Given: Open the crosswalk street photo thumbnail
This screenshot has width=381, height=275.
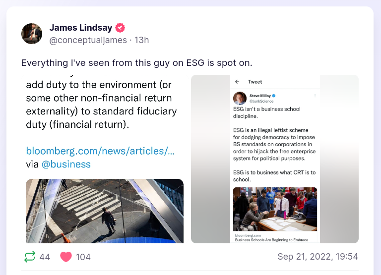Looking at the screenshot, I should [105, 211].
